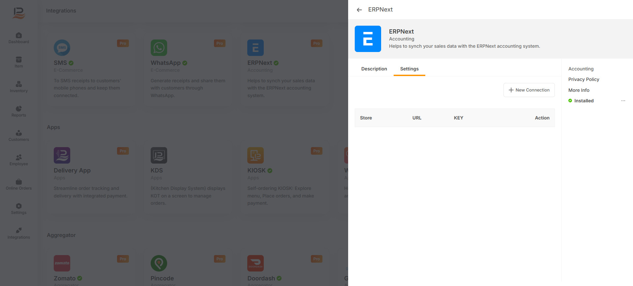Viewport: 633px width, 286px height.
Task: Open the three-dot menu next to Installed
Action: coord(623,101)
